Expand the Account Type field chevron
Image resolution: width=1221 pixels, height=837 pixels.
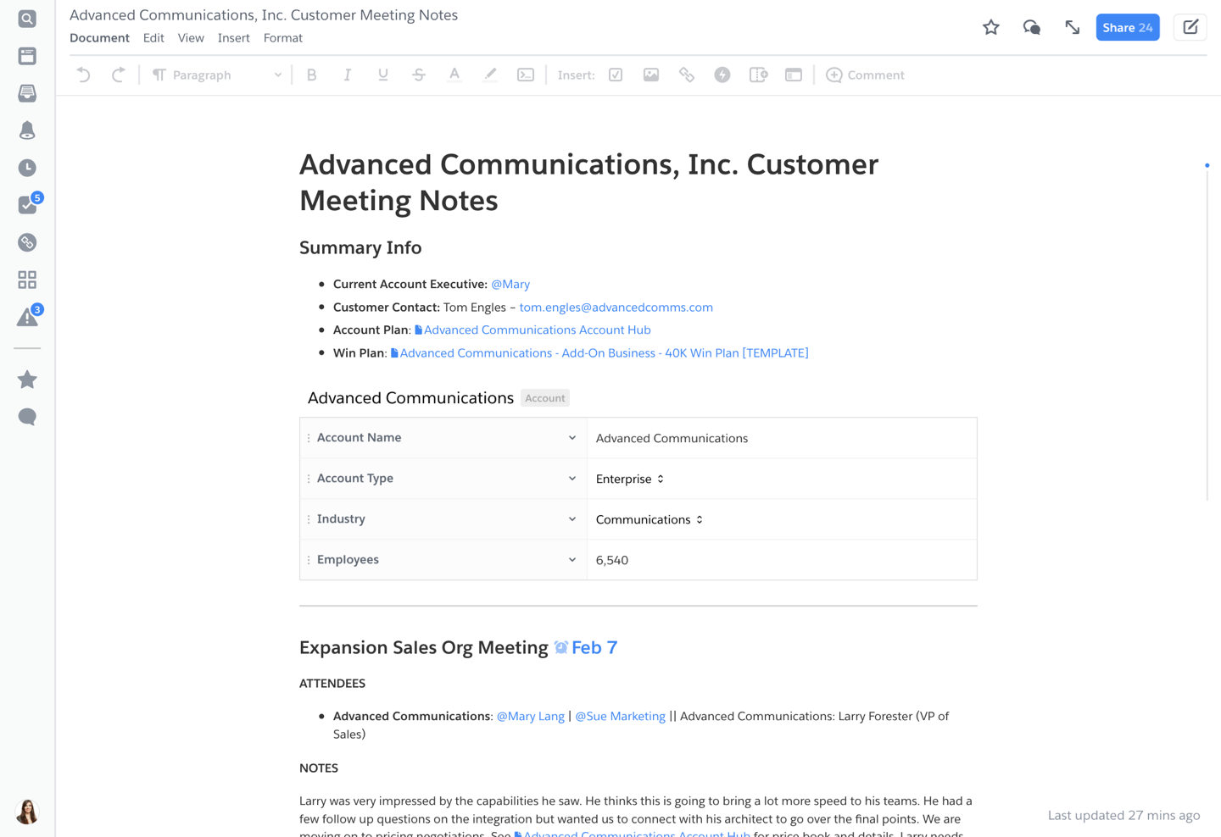point(571,479)
